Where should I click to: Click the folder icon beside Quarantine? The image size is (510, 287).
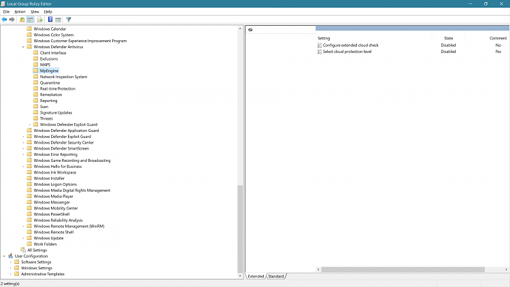point(36,83)
